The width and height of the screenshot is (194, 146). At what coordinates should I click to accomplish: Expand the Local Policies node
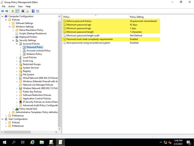[x=17, y=57]
